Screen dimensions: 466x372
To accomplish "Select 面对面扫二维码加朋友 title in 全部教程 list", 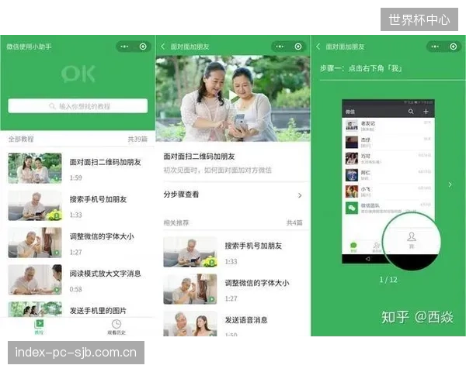I will point(105,162).
